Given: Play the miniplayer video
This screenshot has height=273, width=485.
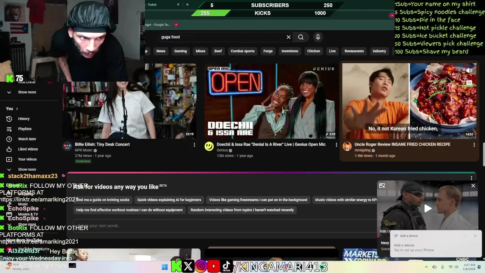Looking at the screenshot, I should [x=427, y=208].
